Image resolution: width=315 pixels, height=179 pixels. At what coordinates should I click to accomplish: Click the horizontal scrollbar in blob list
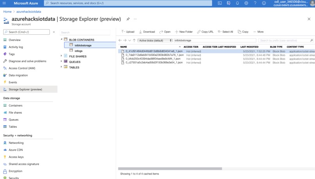click(170, 169)
